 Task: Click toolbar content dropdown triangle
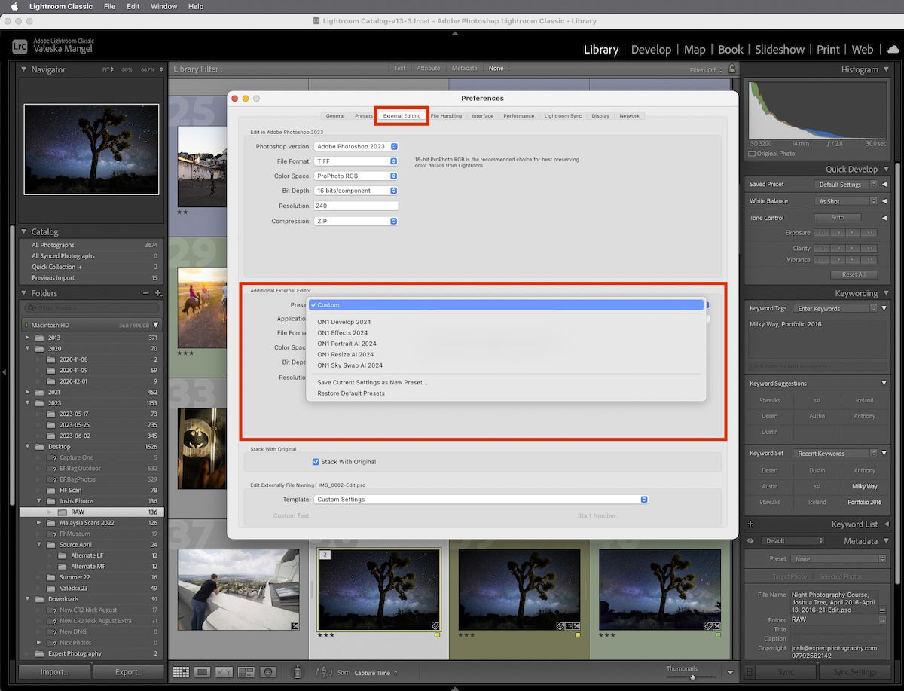730,672
